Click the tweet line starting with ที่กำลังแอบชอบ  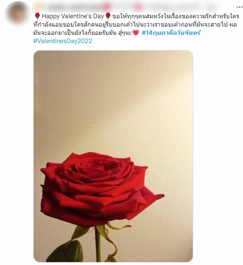pyautogui.click(x=135, y=24)
